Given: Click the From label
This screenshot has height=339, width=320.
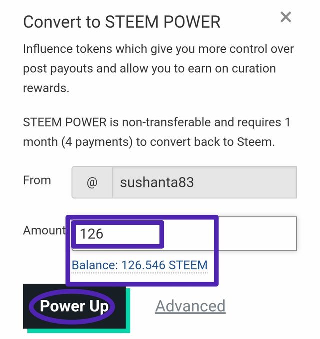Looking at the screenshot, I should click(x=37, y=180).
